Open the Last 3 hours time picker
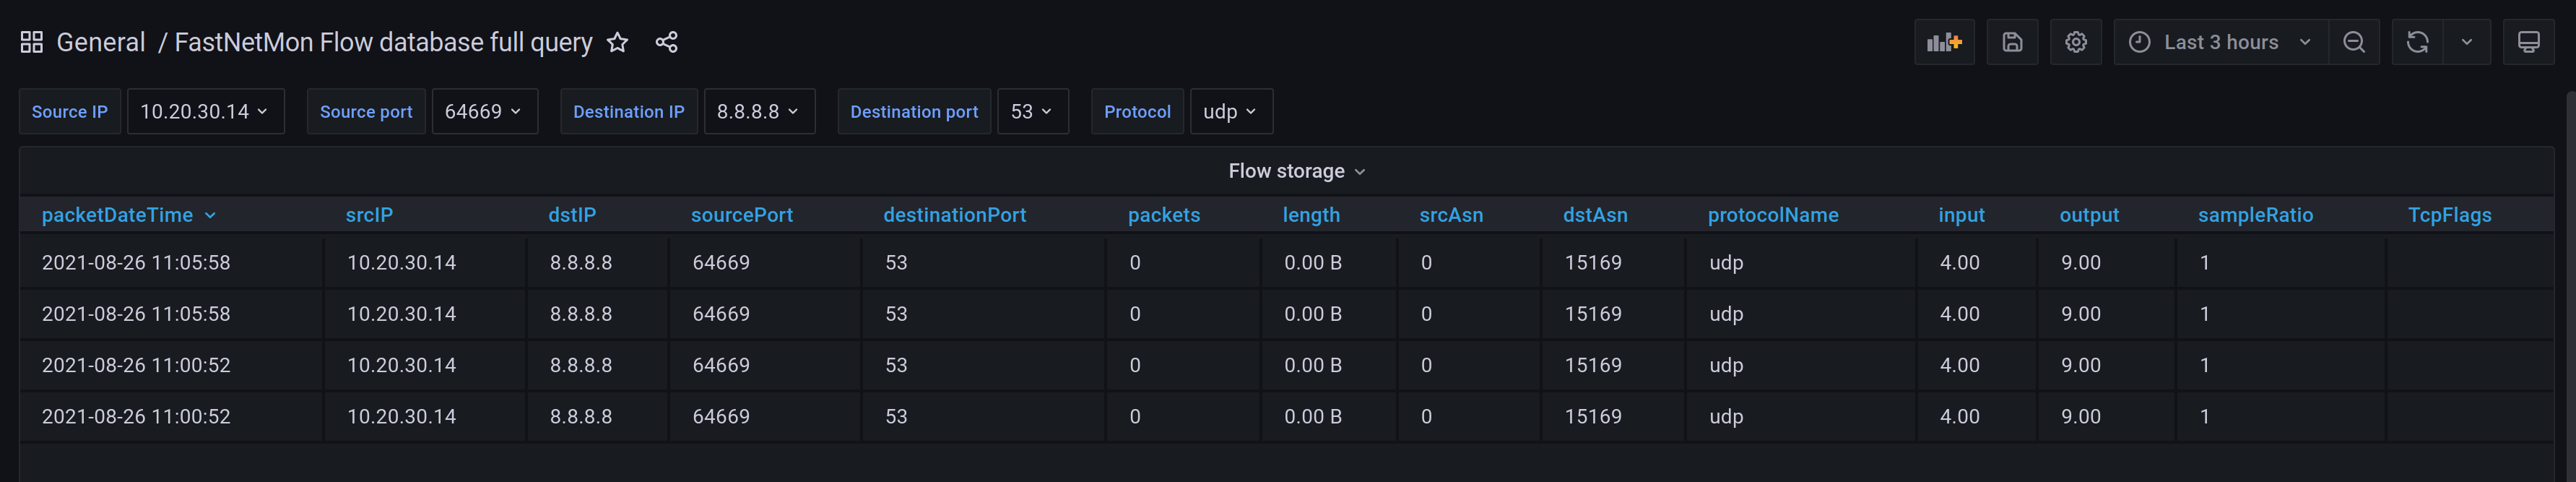Image resolution: width=2576 pixels, height=482 pixels. pos(2220,42)
